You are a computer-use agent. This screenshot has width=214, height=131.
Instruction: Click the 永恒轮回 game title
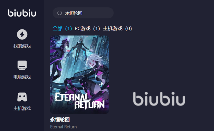point(60,120)
